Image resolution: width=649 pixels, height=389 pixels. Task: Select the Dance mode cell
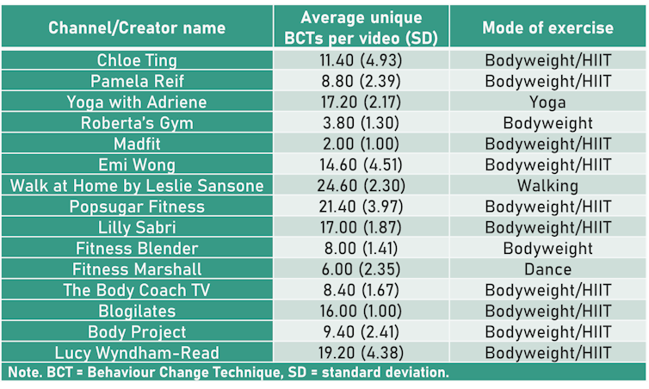547,269
